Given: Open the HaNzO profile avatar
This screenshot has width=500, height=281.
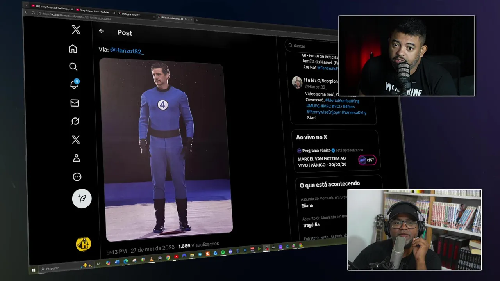Looking at the screenshot, I should [x=297, y=82].
